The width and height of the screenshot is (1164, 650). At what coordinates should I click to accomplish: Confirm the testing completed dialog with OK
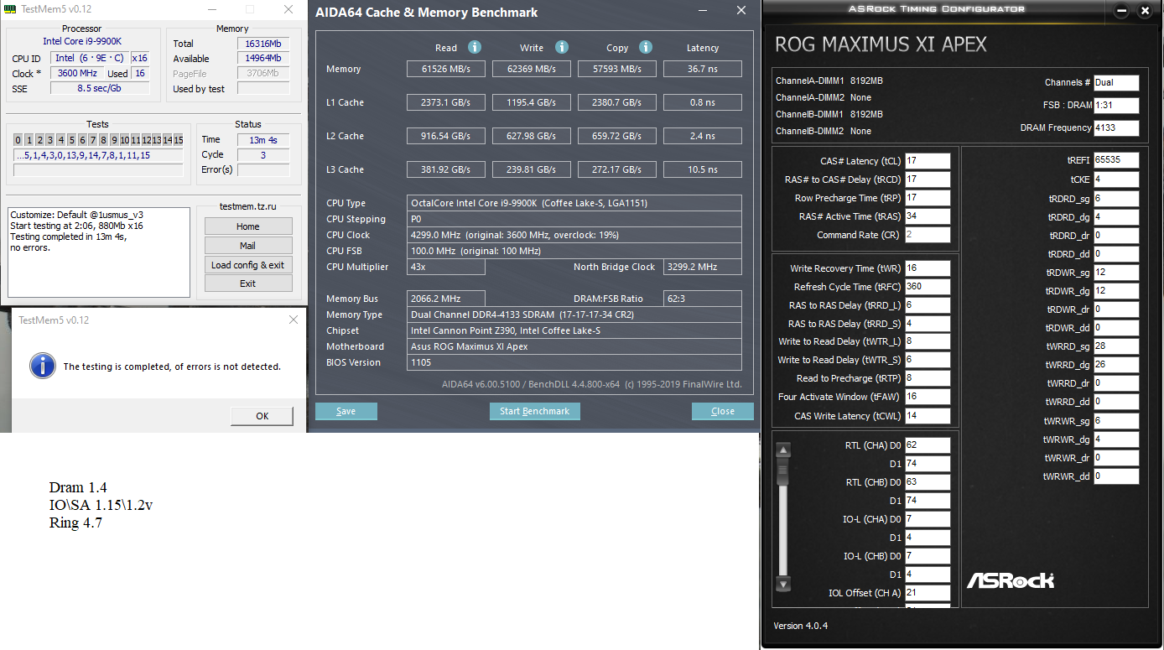point(262,416)
